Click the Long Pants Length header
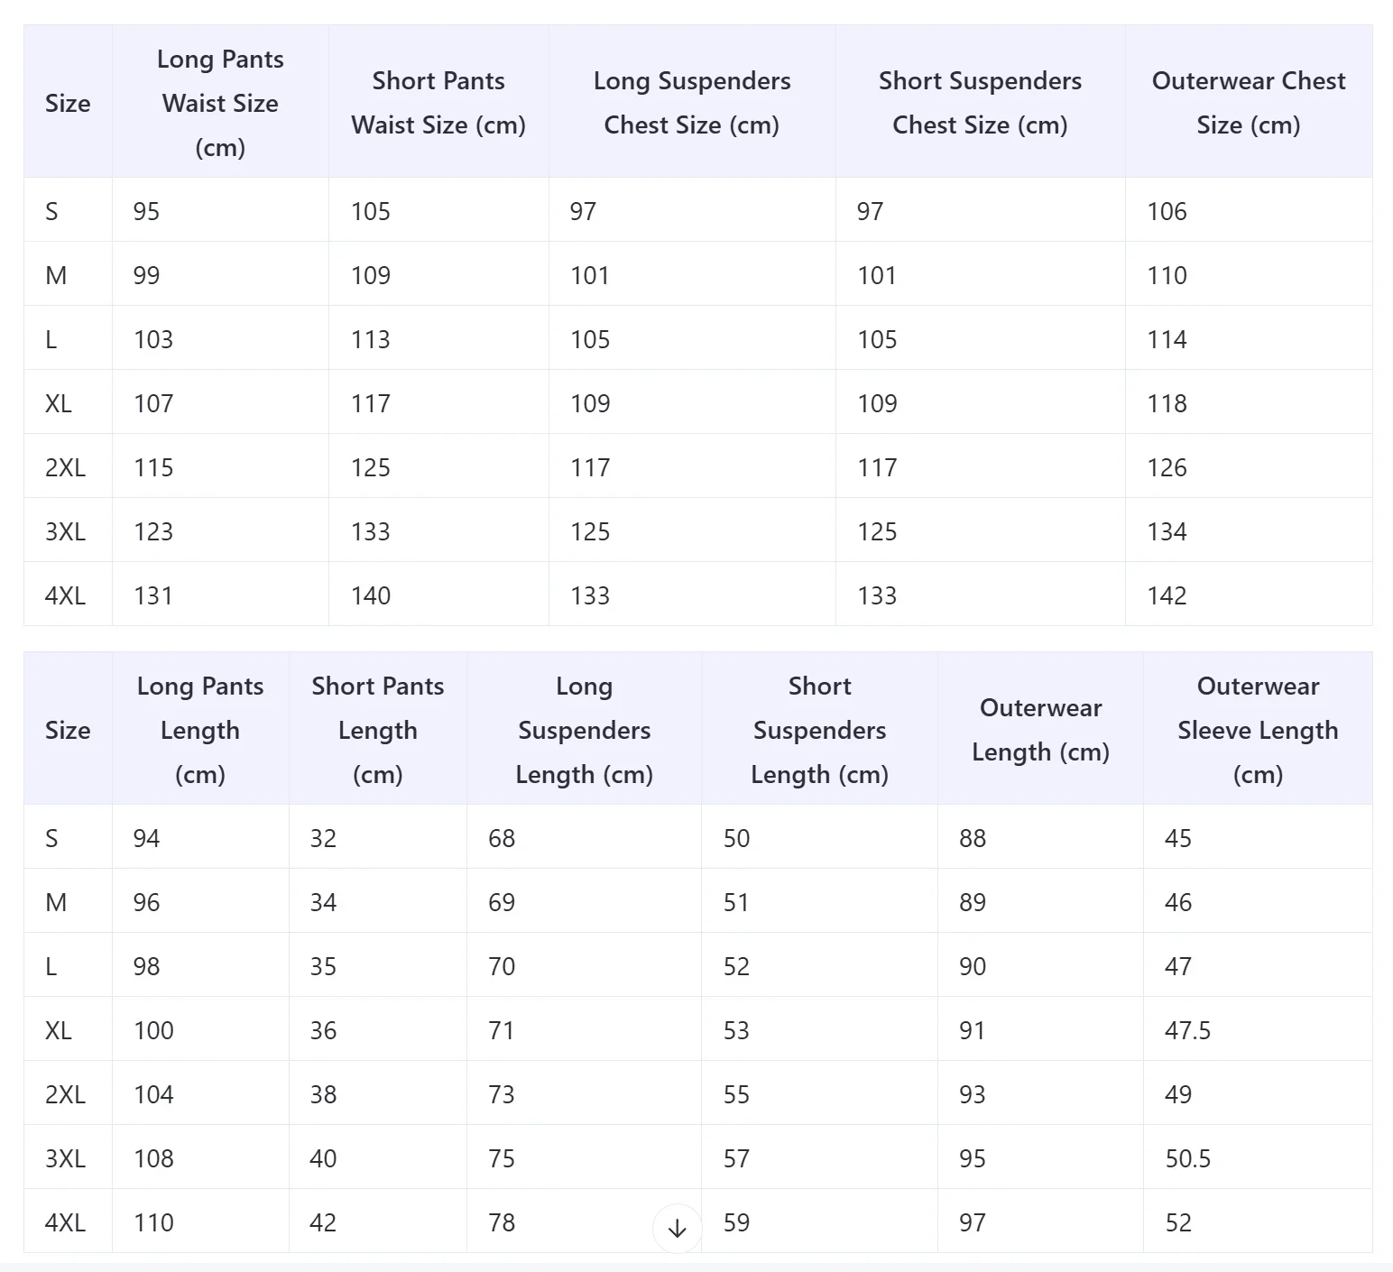1393x1272 pixels. click(200, 729)
